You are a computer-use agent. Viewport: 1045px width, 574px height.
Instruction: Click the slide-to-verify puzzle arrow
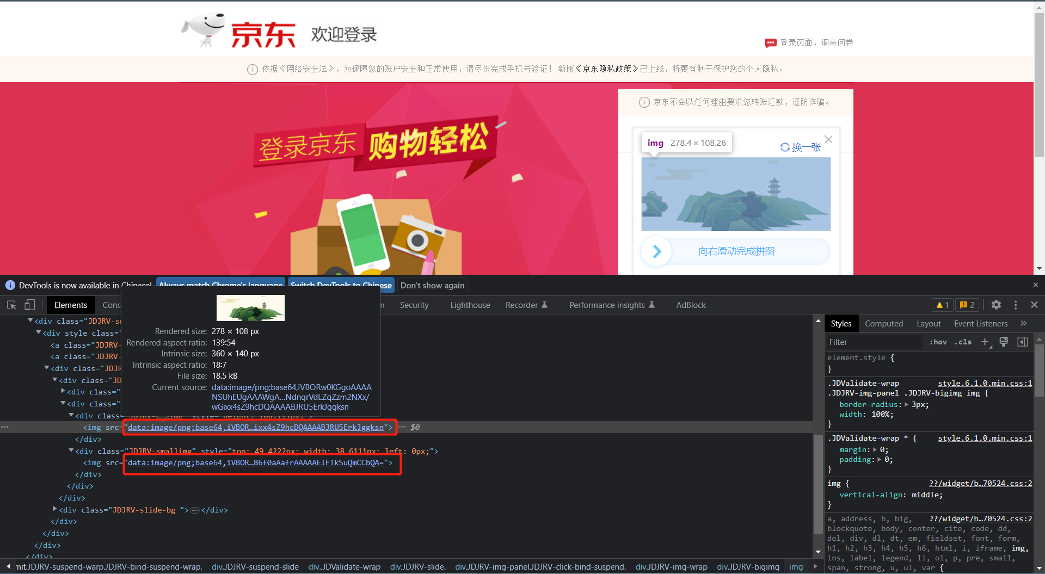coord(656,251)
